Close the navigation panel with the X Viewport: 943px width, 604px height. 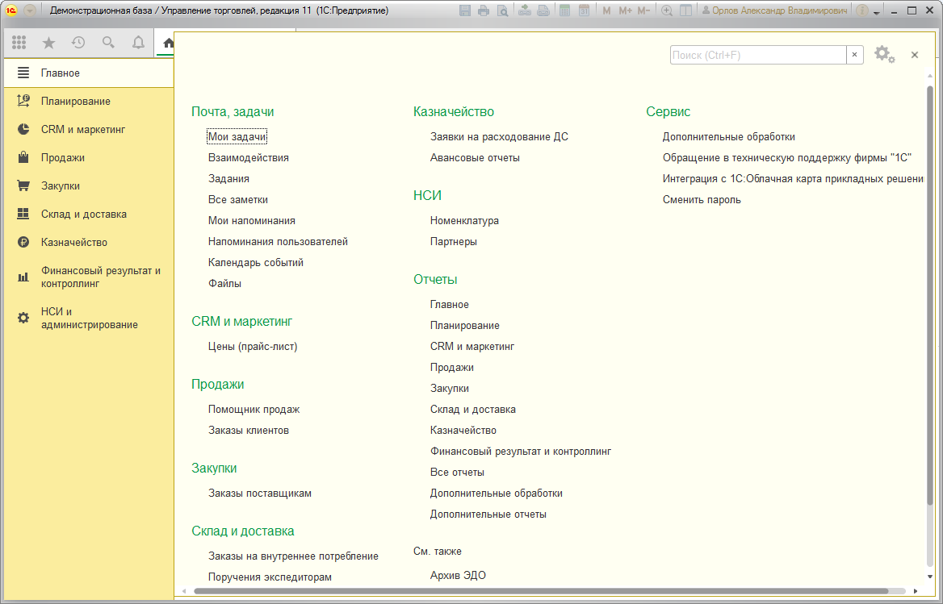pos(915,55)
